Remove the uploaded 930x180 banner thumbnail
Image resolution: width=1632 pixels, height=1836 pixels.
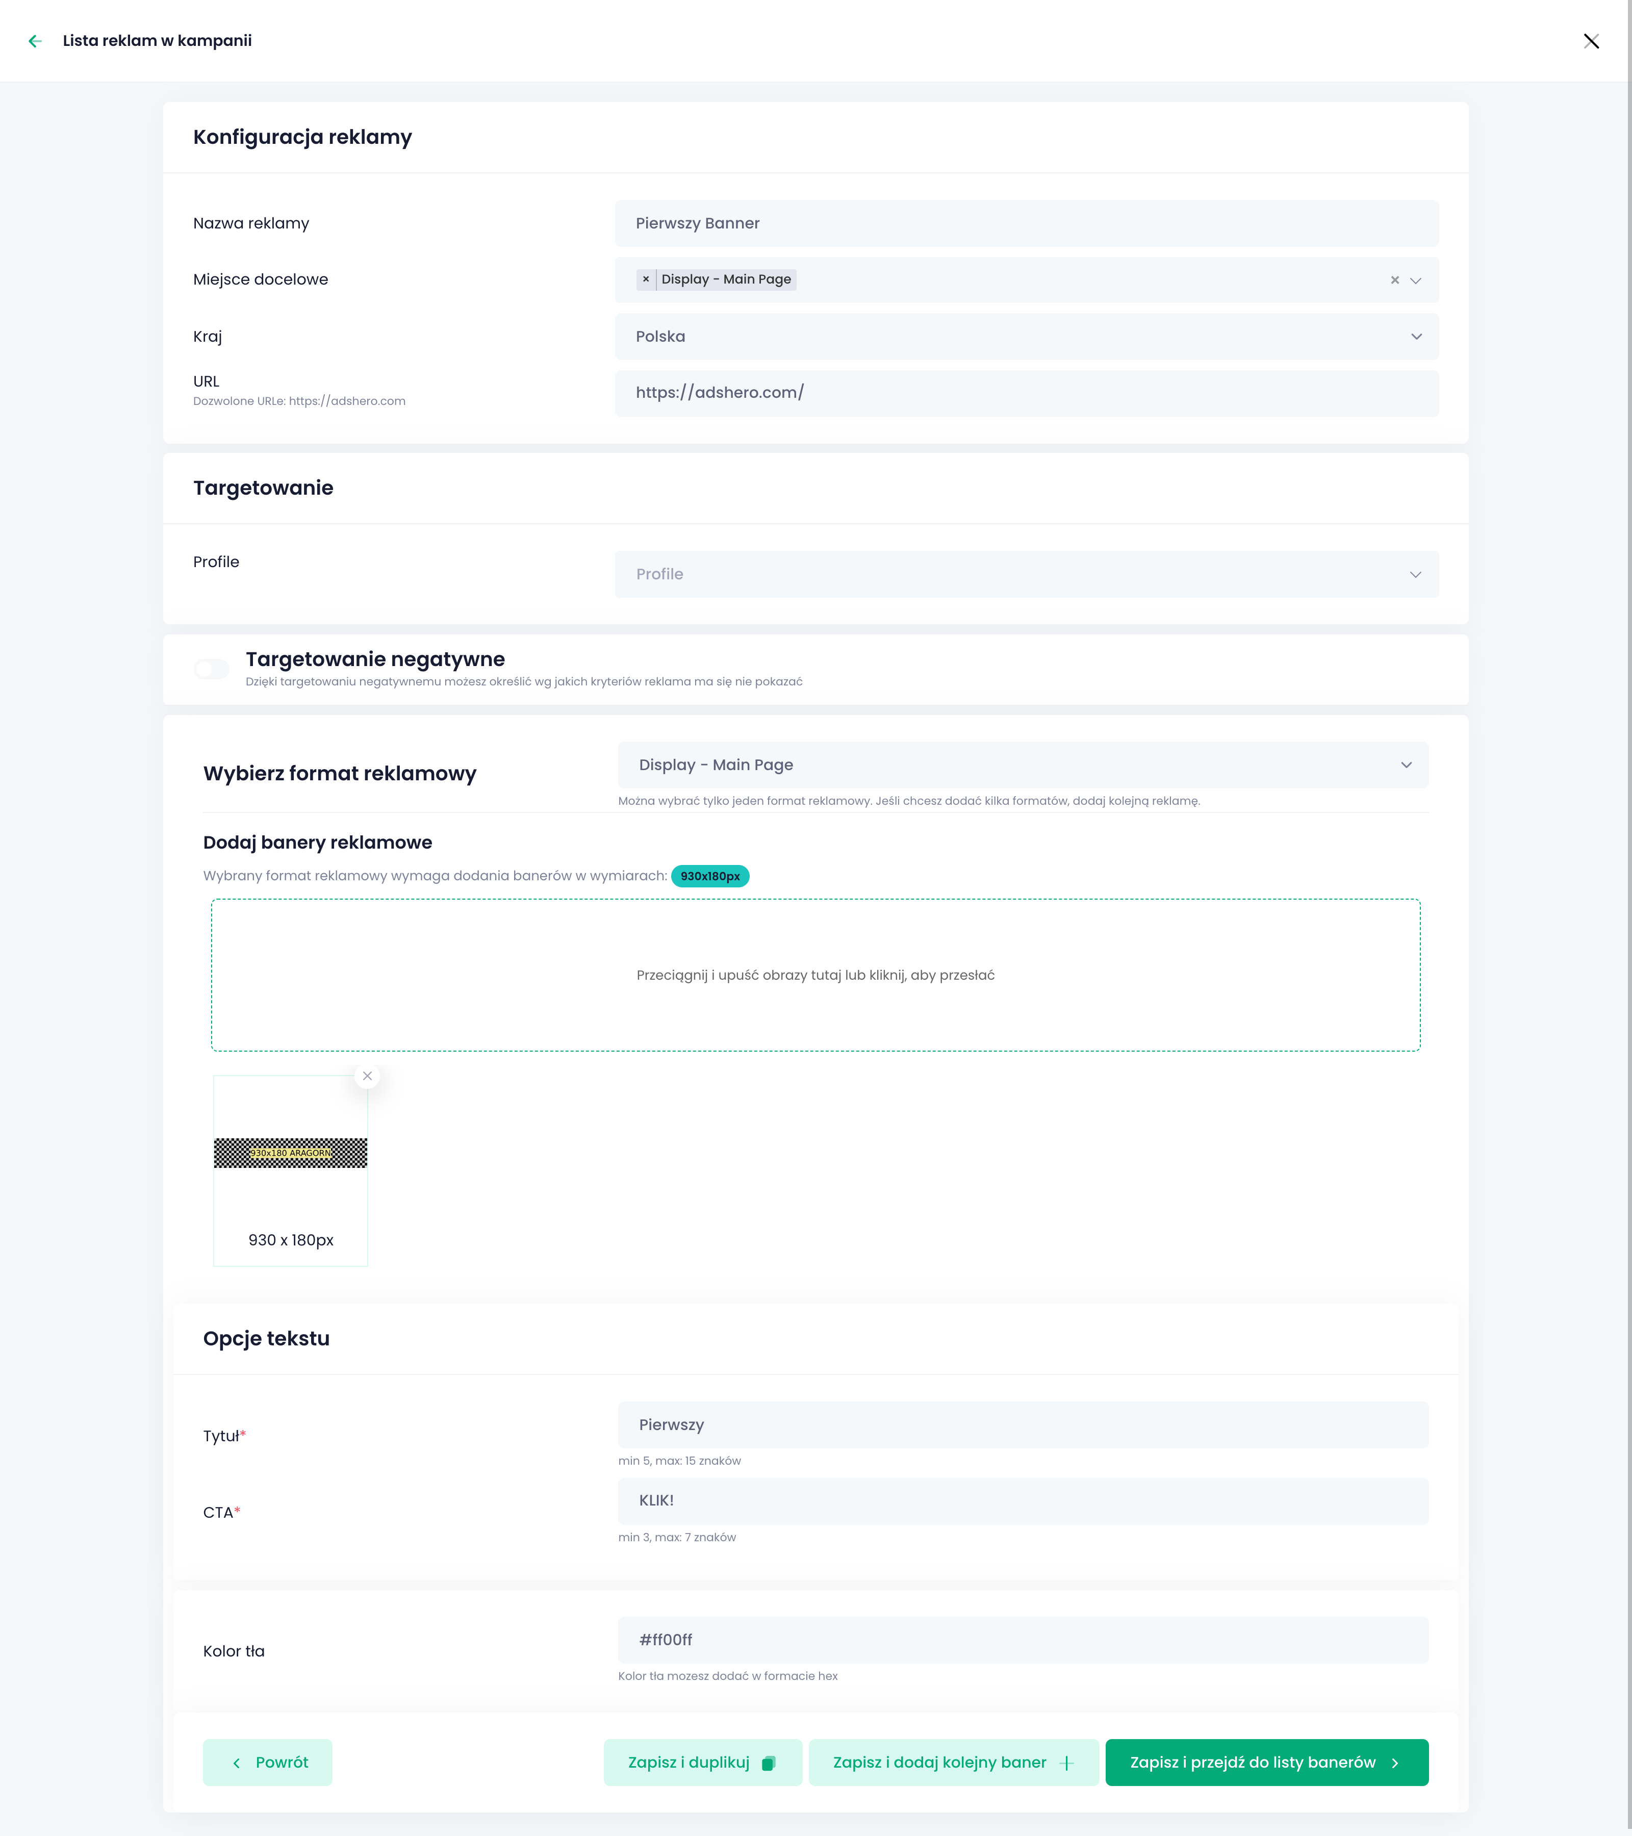pyautogui.click(x=367, y=1076)
